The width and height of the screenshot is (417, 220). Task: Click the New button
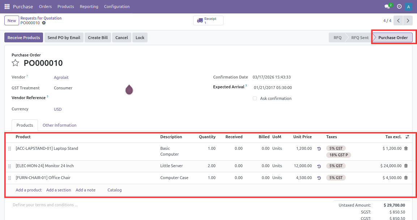[12, 21]
